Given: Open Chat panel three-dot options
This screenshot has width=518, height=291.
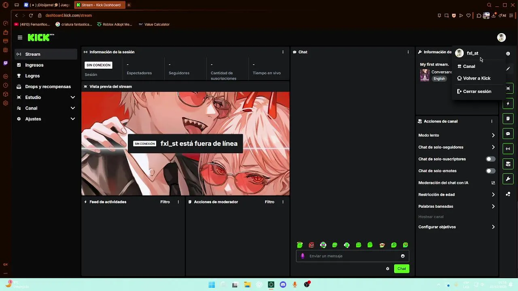Looking at the screenshot, I should (408, 52).
